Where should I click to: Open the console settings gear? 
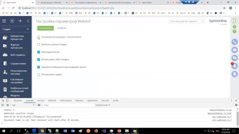point(236,105)
